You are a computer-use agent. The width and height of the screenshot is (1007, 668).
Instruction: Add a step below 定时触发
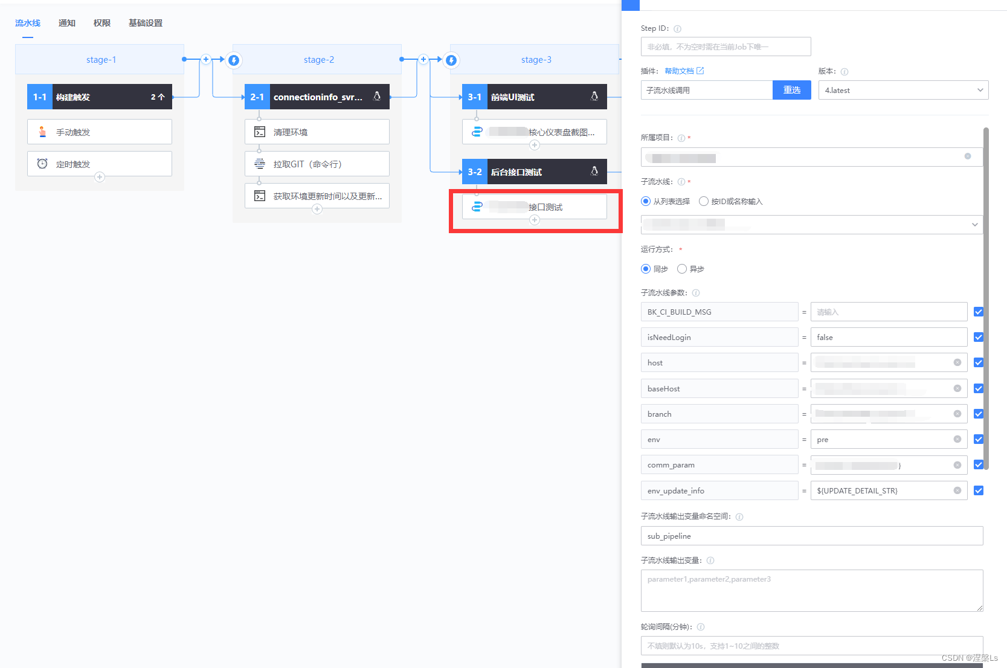[x=100, y=177]
